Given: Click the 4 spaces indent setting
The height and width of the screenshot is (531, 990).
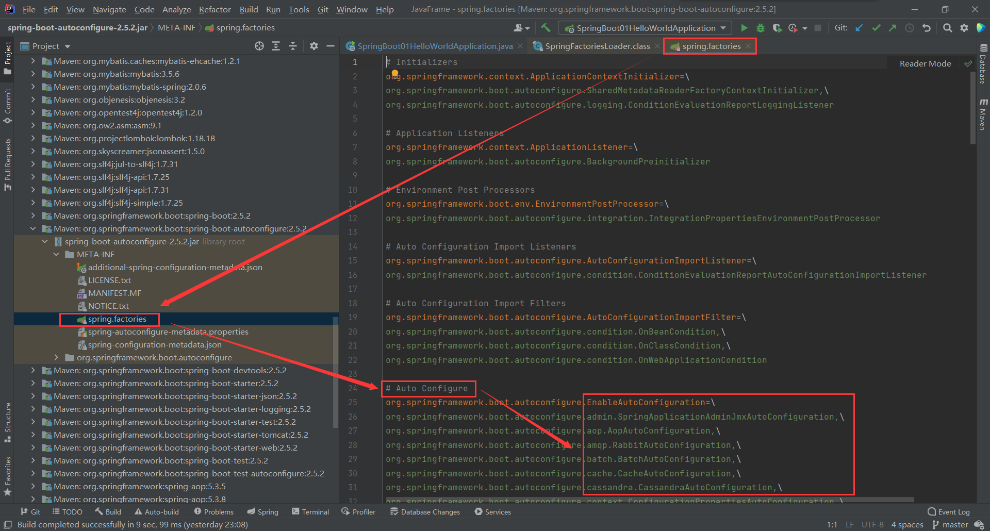Looking at the screenshot, I should 907,524.
